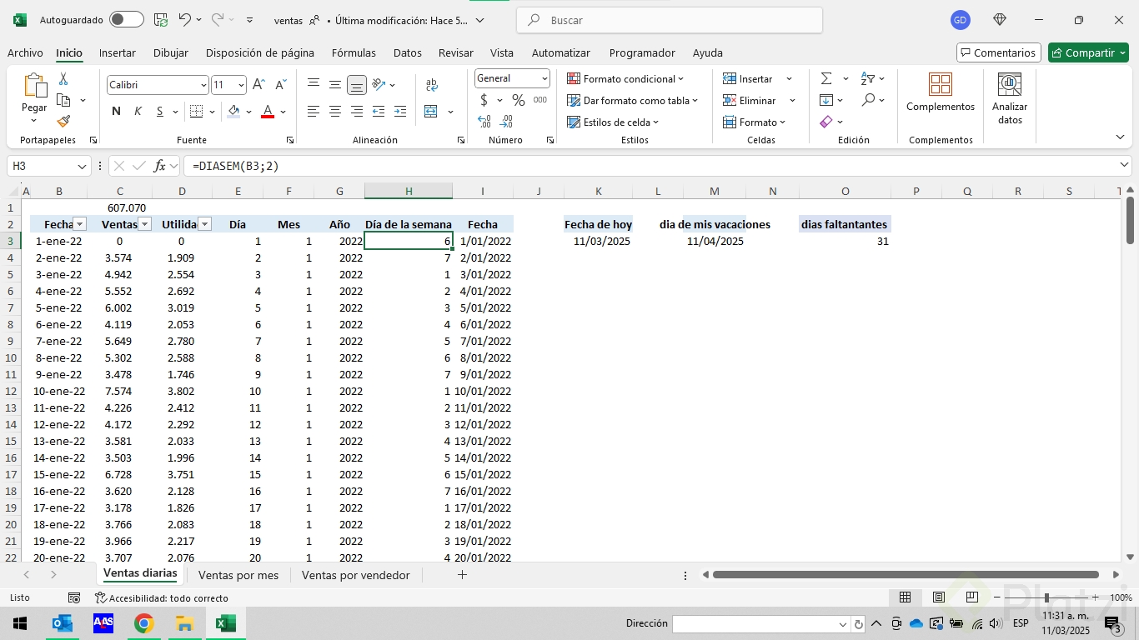Click the Format Painter brush icon
This screenshot has width=1139, height=640.
click(x=63, y=122)
